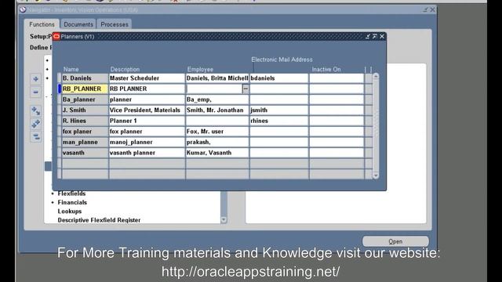This screenshot has height=282, width=502.
Task: Select the man_planne name cell
Action: coord(85,142)
